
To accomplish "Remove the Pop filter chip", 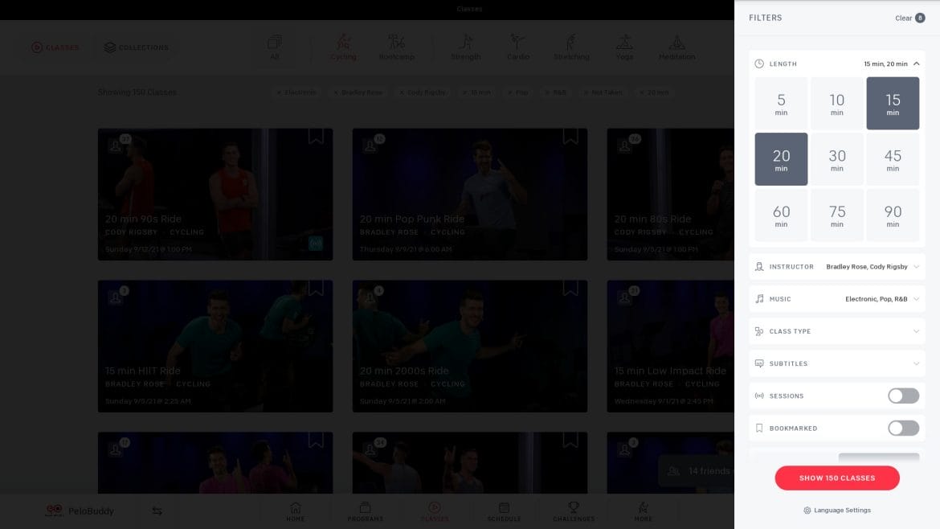I will 510,92.
